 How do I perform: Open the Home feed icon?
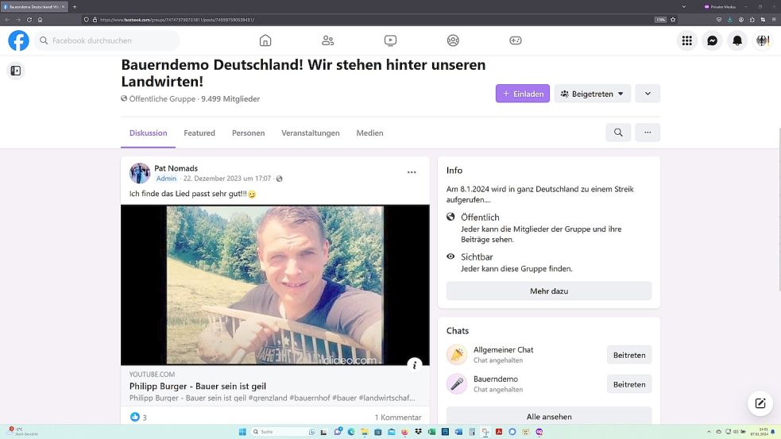click(x=265, y=40)
